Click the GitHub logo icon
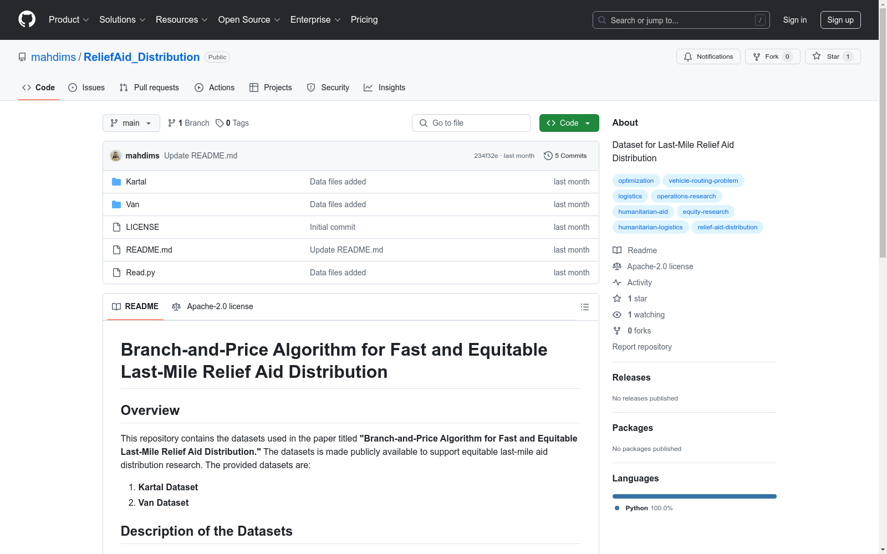Image resolution: width=887 pixels, height=554 pixels. [27, 19]
